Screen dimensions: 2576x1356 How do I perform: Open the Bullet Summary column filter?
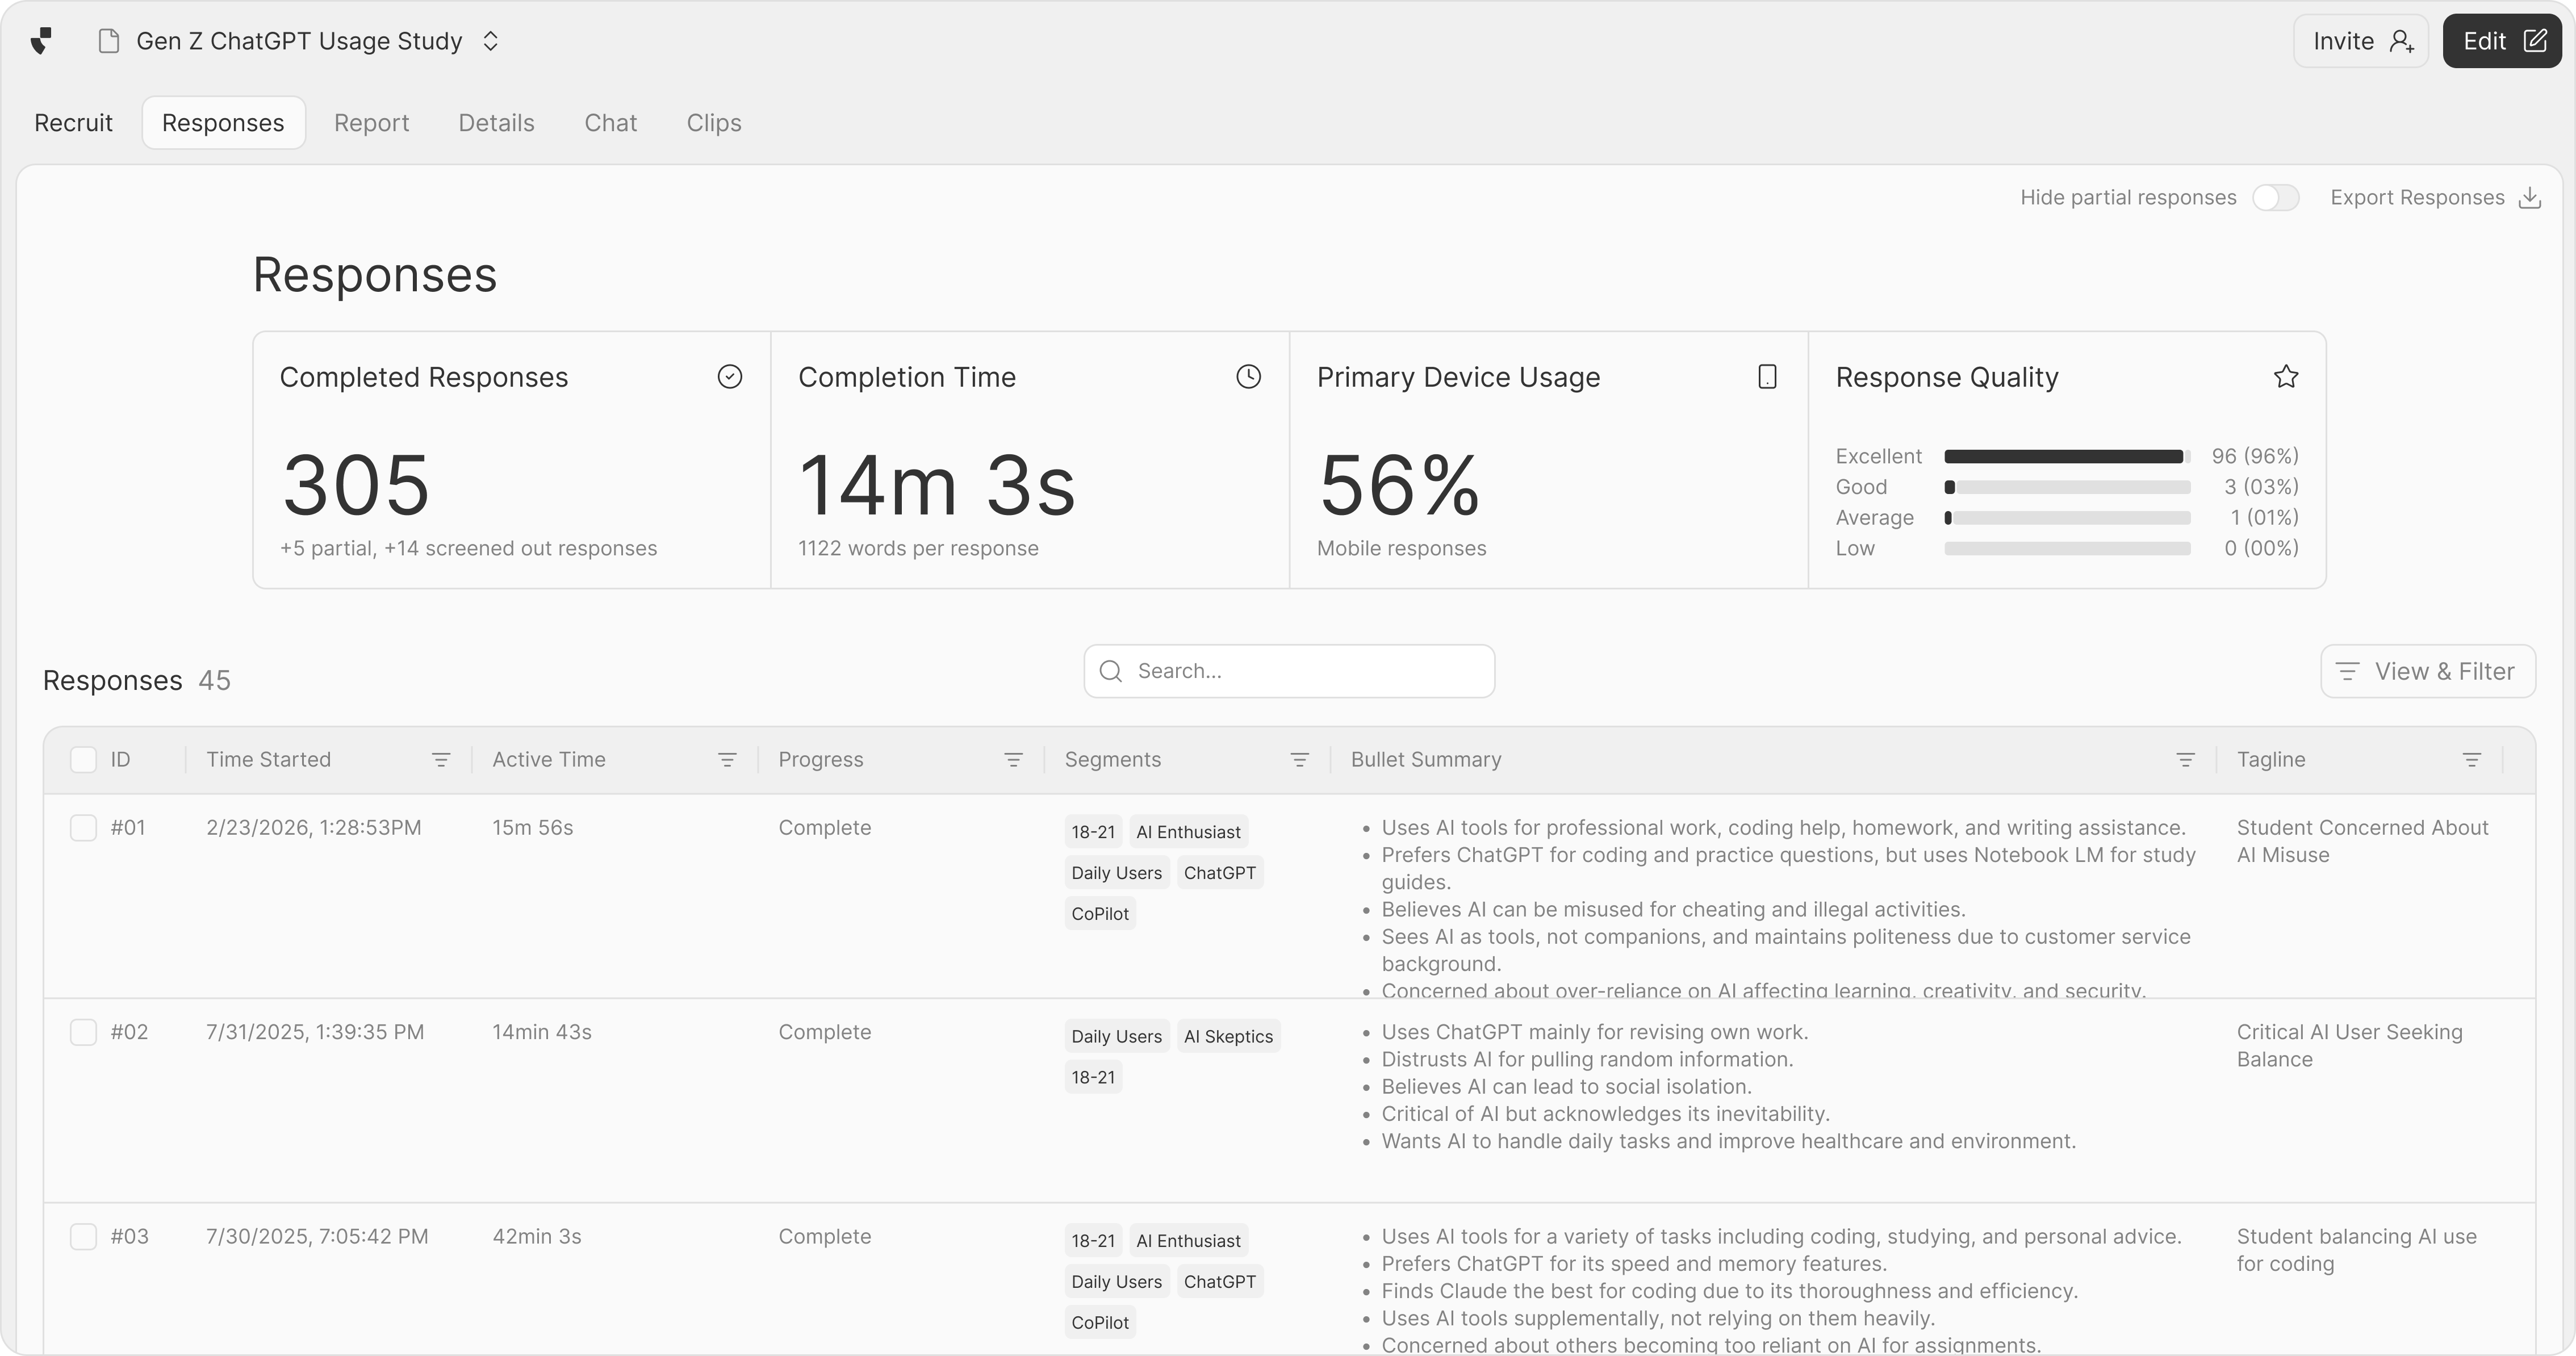click(x=2185, y=760)
